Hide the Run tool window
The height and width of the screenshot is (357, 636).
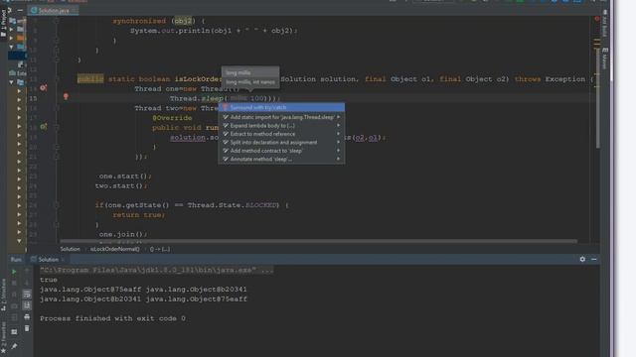tap(594, 259)
